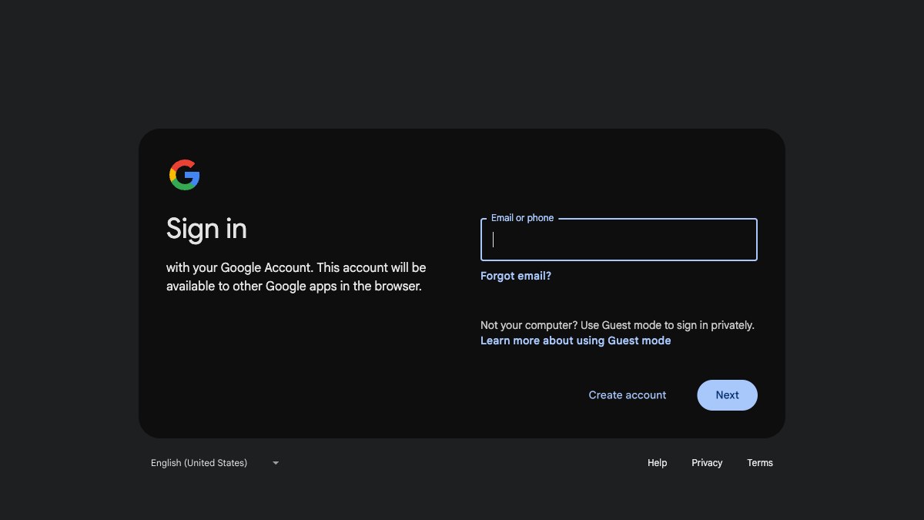Open the Privacy link in footer
The height and width of the screenshot is (520, 924).
coord(707,463)
